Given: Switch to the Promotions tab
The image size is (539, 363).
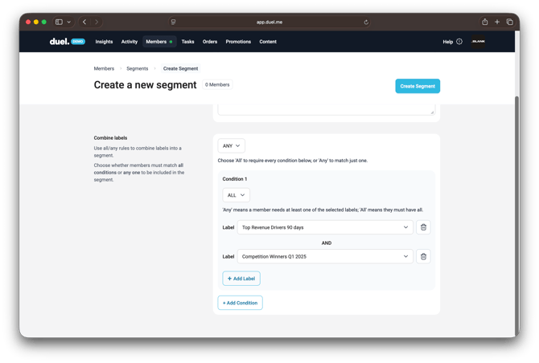Looking at the screenshot, I should pyautogui.click(x=238, y=42).
